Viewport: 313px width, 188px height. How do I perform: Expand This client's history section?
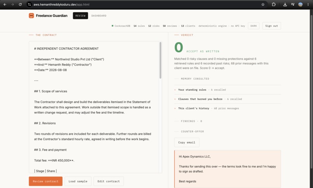(x=228, y=108)
